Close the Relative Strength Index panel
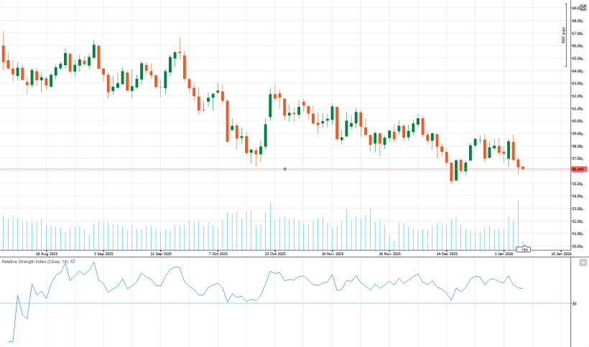This screenshot has height=347, width=589. tap(583, 262)
